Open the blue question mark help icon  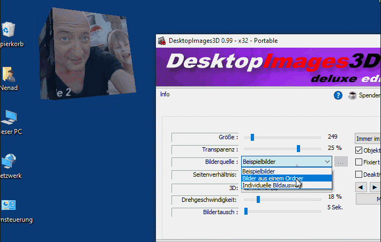coord(338,95)
